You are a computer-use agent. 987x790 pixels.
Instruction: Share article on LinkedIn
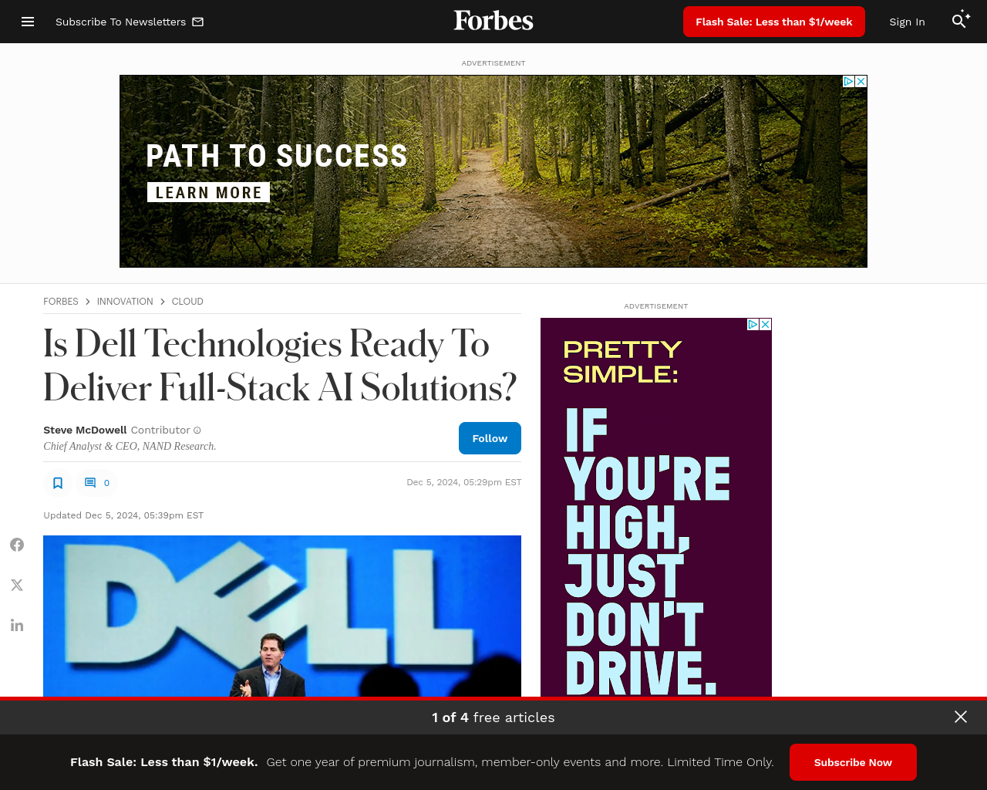coord(17,625)
